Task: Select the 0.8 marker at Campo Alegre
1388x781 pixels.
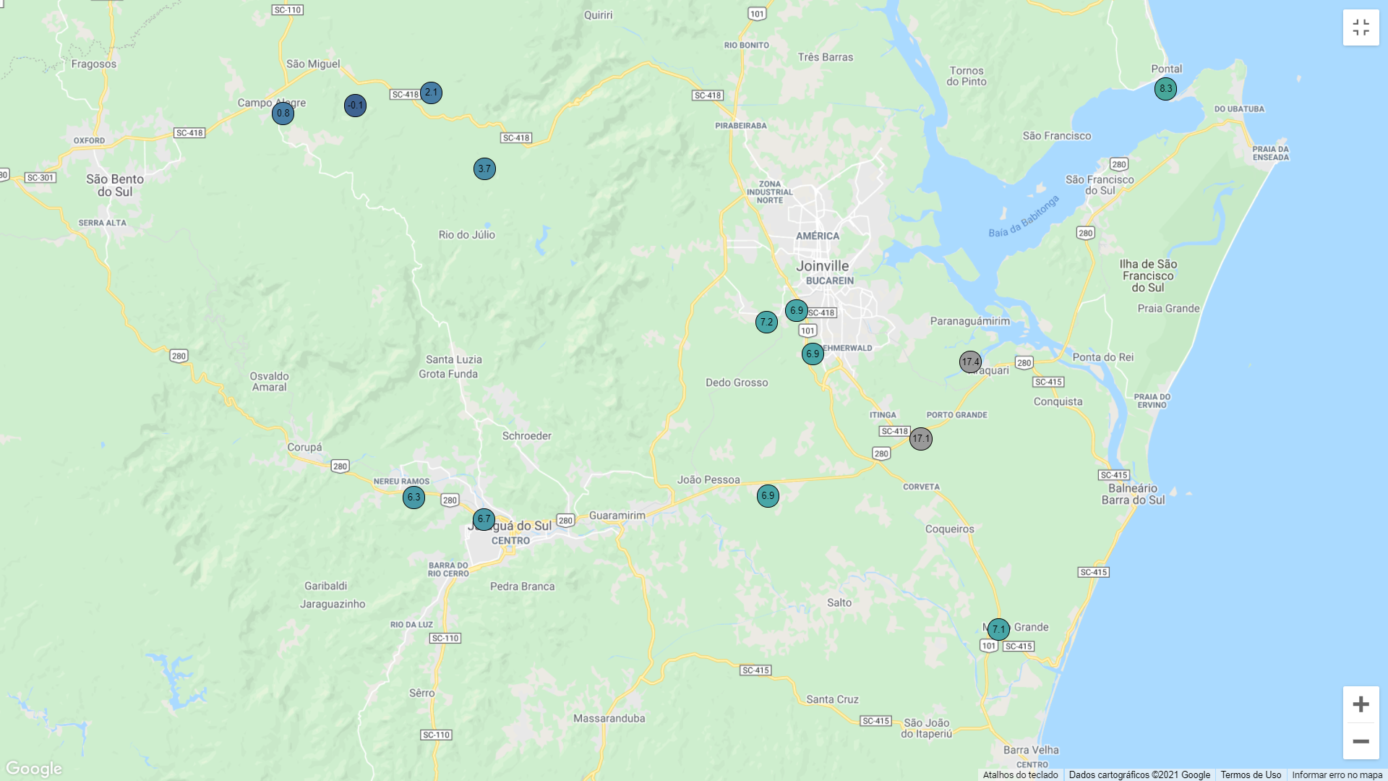Action: (283, 114)
